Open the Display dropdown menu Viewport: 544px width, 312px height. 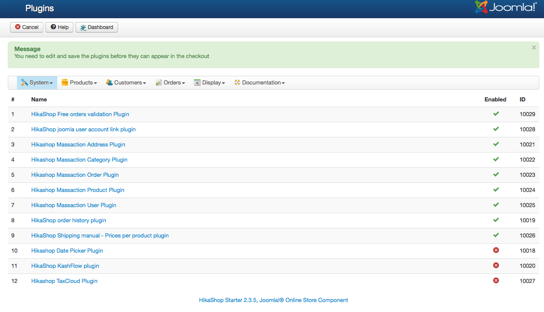(x=209, y=83)
